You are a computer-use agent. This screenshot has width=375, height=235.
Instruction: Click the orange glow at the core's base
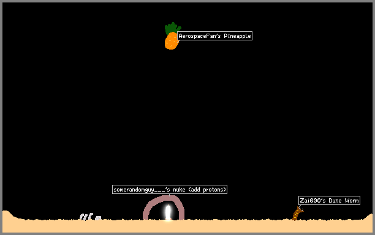(x=168, y=220)
